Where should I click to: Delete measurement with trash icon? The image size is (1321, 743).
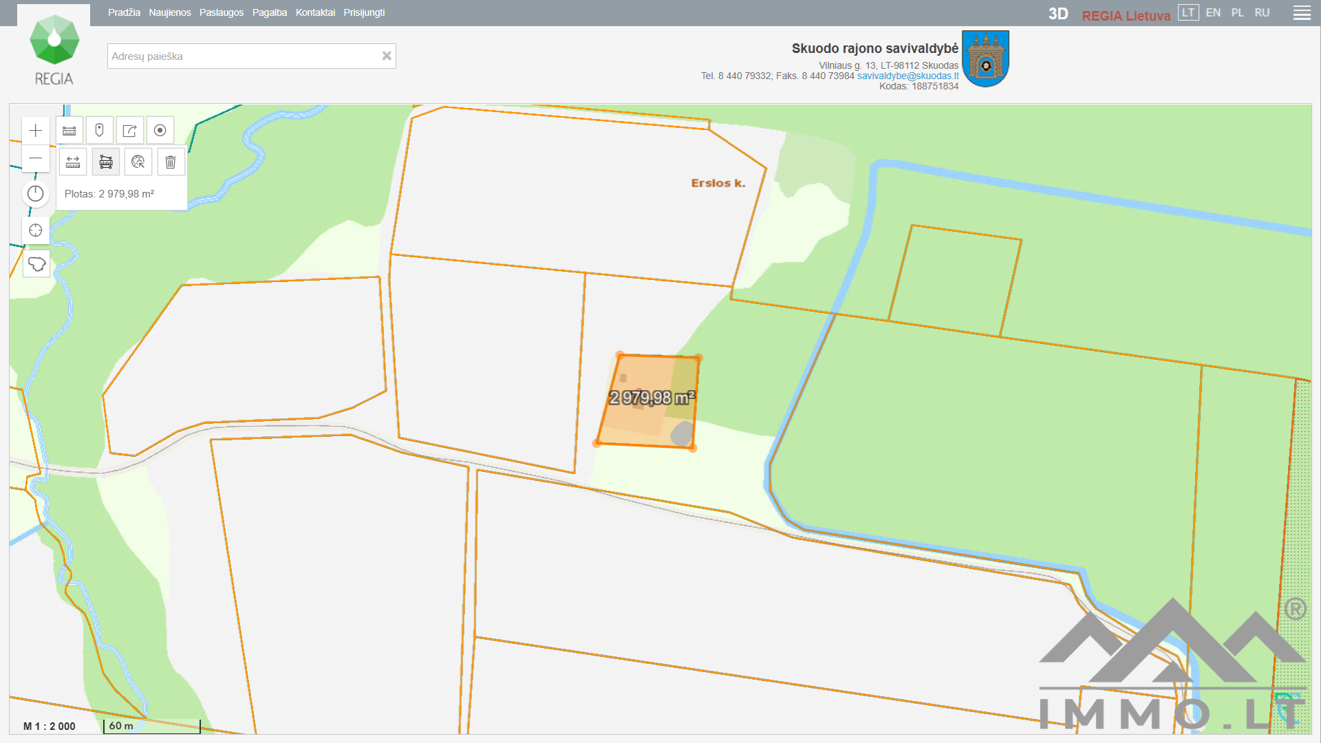[x=171, y=162]
